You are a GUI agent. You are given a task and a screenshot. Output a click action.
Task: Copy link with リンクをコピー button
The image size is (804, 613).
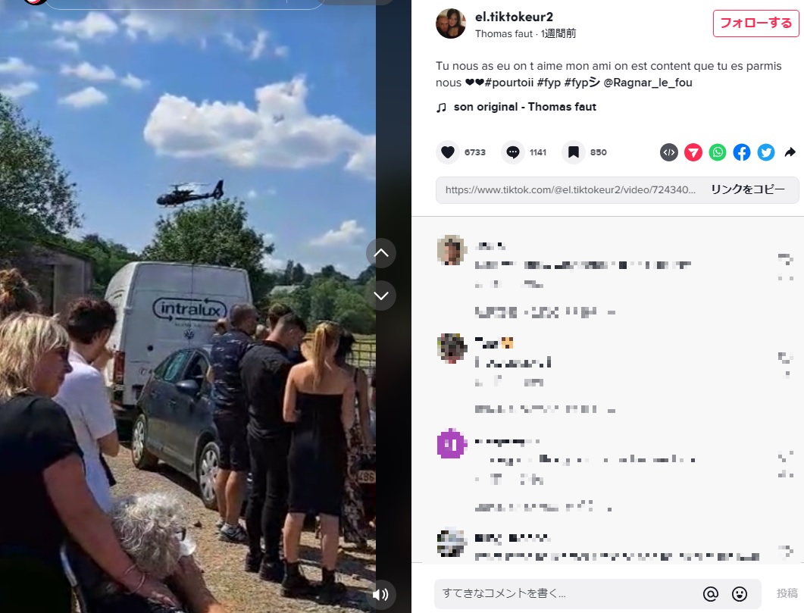(x=748, y=189)
